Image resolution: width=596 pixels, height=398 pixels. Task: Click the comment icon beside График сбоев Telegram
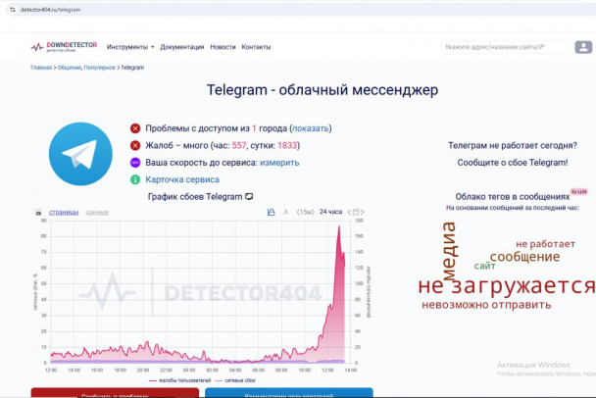point(249,196)
